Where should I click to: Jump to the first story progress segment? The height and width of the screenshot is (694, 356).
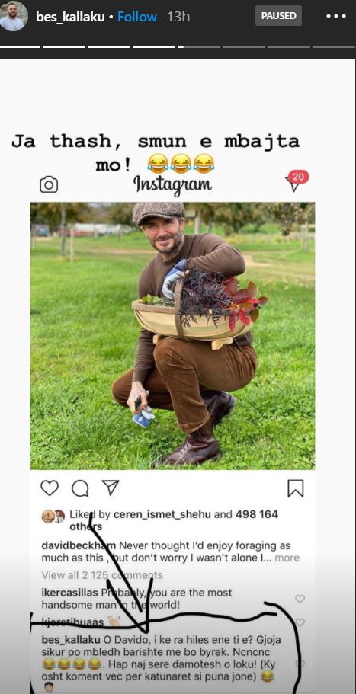20,46
